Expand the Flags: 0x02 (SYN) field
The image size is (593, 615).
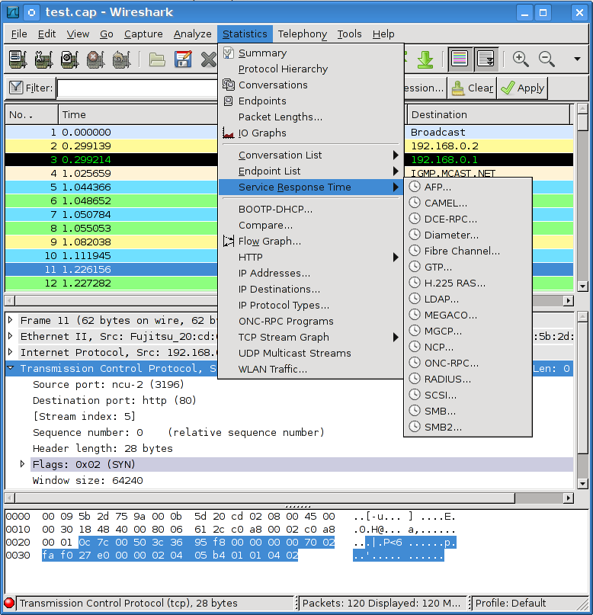tap(23, 464)
